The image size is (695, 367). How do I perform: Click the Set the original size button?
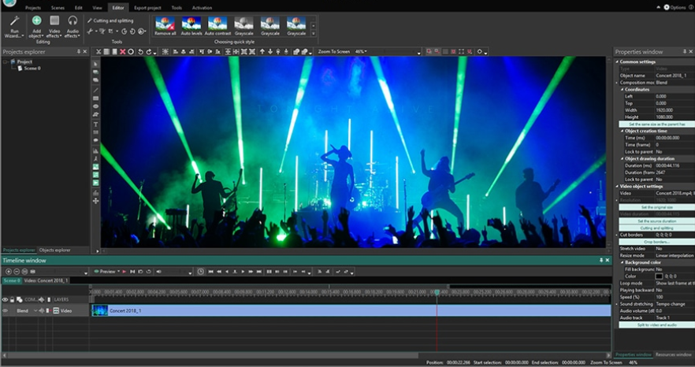point(657,207)
